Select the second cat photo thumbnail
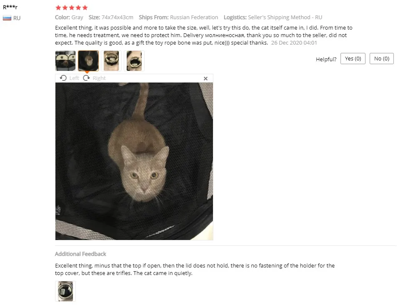The width and height of the screenshot is (403, 305). [x=88, y=61]
